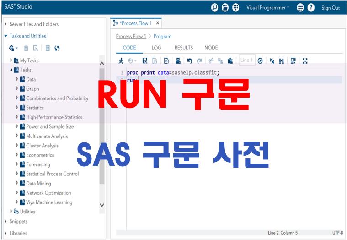Open the Help question mark icon
This screenshot has height=240, width=347.
[311, 7]
